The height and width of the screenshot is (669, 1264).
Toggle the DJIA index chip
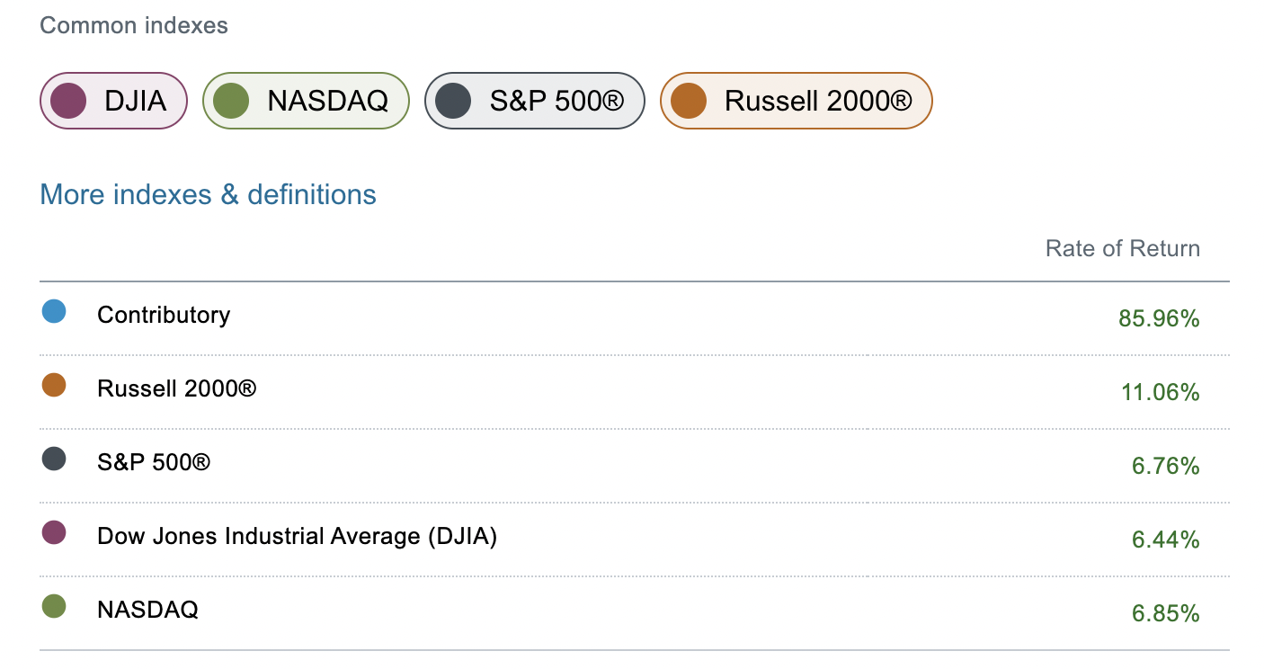click(x=113, y=101)
